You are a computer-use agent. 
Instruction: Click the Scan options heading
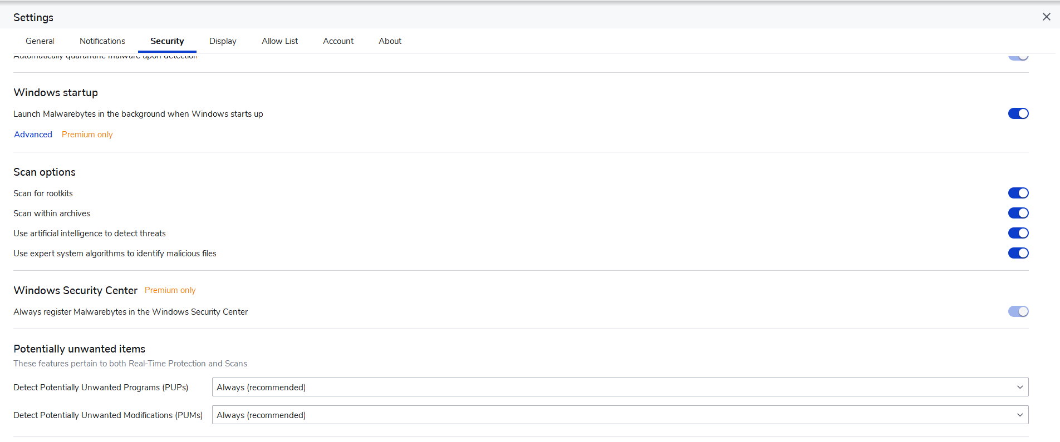click(45, 172)
